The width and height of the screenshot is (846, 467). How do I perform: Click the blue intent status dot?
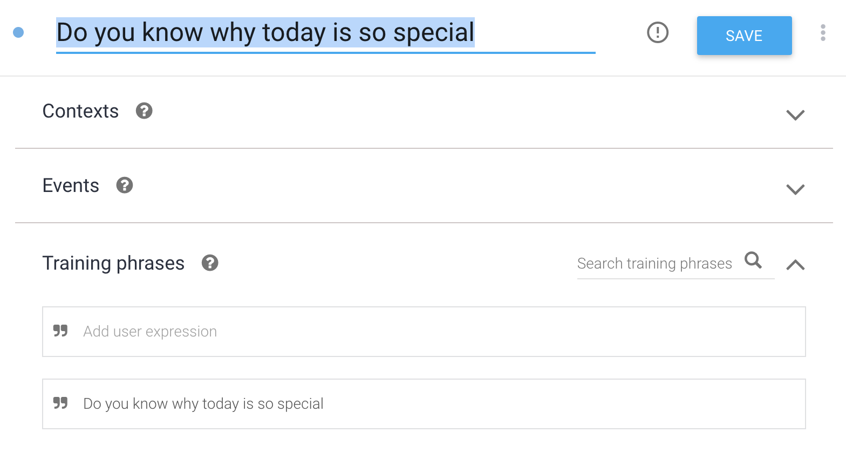point(18,32)
